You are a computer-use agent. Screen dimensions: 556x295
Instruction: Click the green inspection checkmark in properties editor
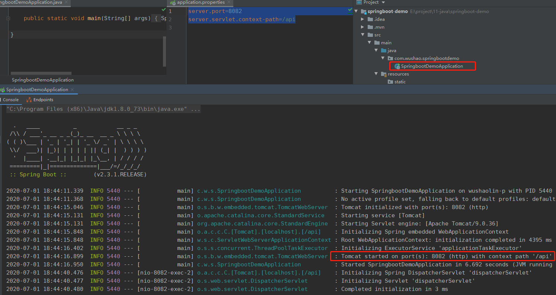[x=350, y=10]
